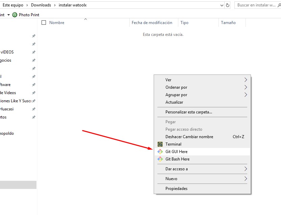Open address bar history dropdown arrow
Screen dimensions: 281x215
pyautogui.click(x=222, y=5)
